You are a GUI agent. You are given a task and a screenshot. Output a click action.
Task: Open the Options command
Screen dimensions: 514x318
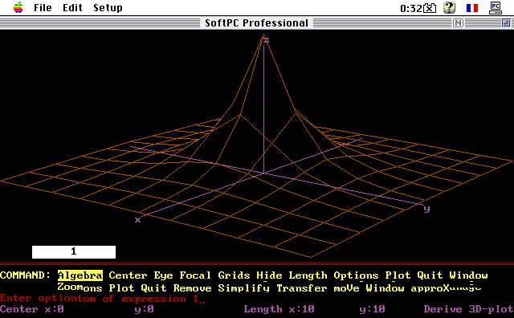click(356, 275)
